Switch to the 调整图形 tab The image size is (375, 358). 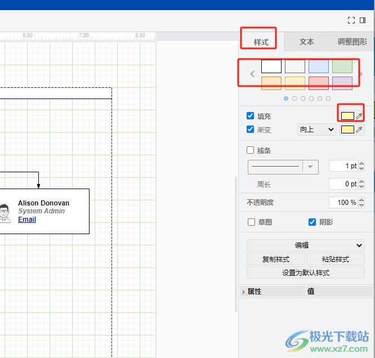(352, 42)
